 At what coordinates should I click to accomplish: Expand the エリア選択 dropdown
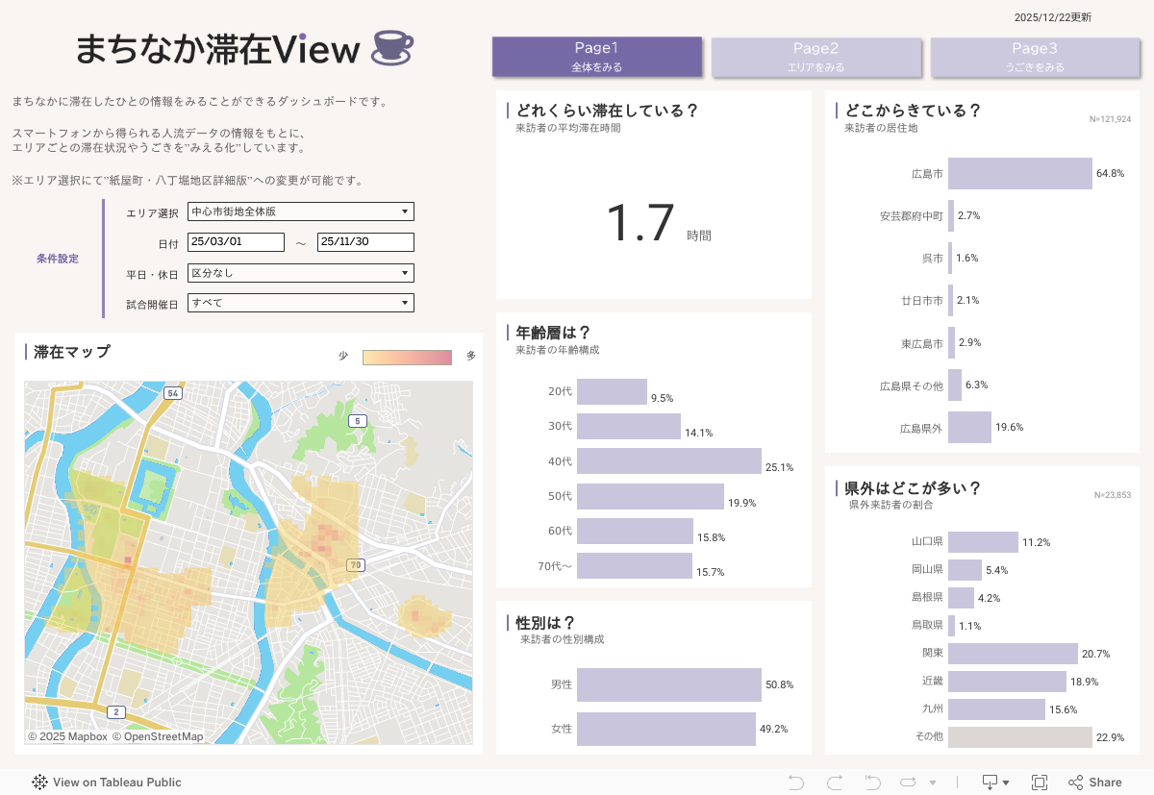pos(301,211)
